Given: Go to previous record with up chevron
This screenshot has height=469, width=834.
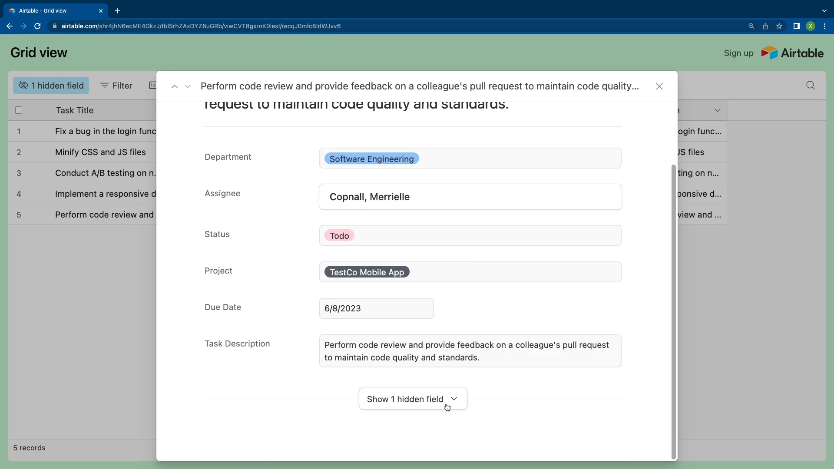Looking at the screenshot, I should click(x=175, y=86).
